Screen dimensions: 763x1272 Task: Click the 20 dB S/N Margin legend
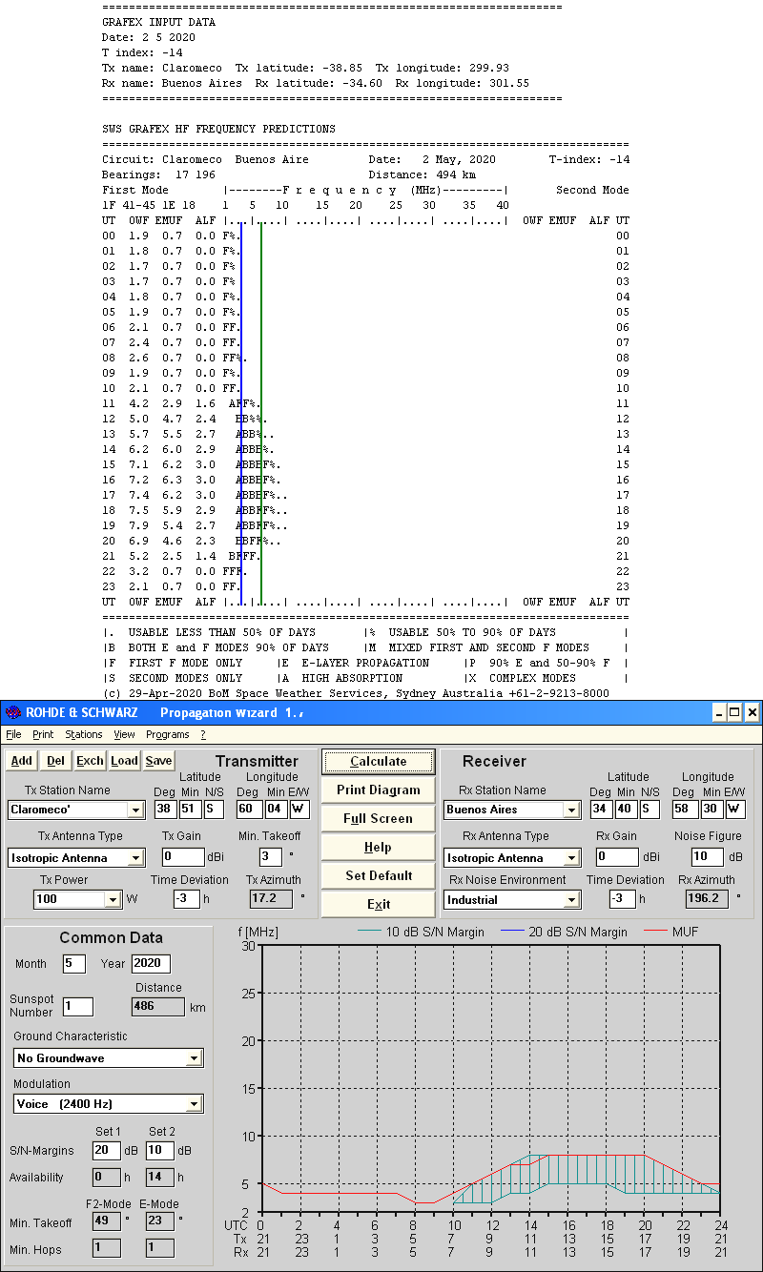point(564,932)
